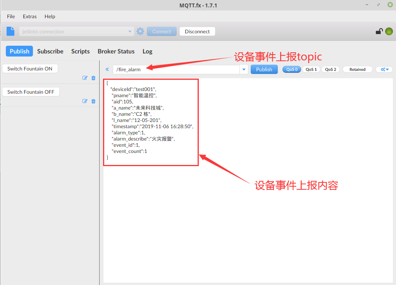
Task: Click the green connection status indicator
Action: point(389,31)
